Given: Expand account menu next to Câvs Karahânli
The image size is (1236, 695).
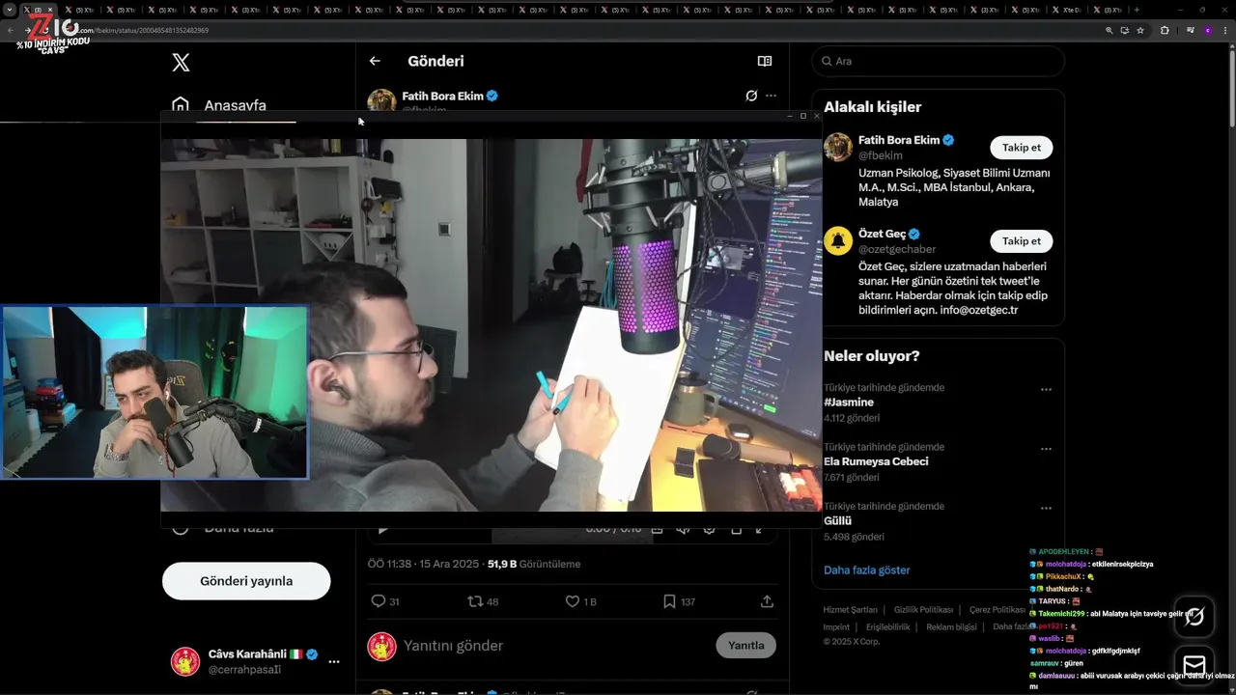Looking at the screenshot, I should pos(334,662).
